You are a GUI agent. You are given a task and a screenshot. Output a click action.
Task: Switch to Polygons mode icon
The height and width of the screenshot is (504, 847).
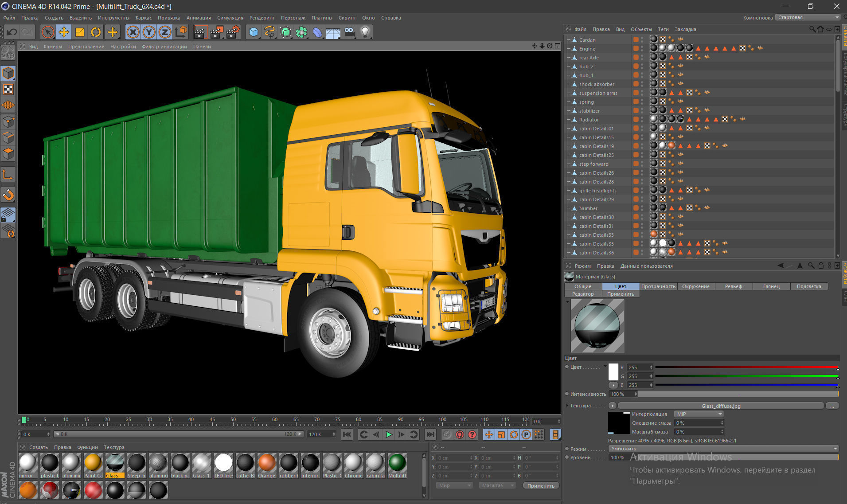pos(8,154)
